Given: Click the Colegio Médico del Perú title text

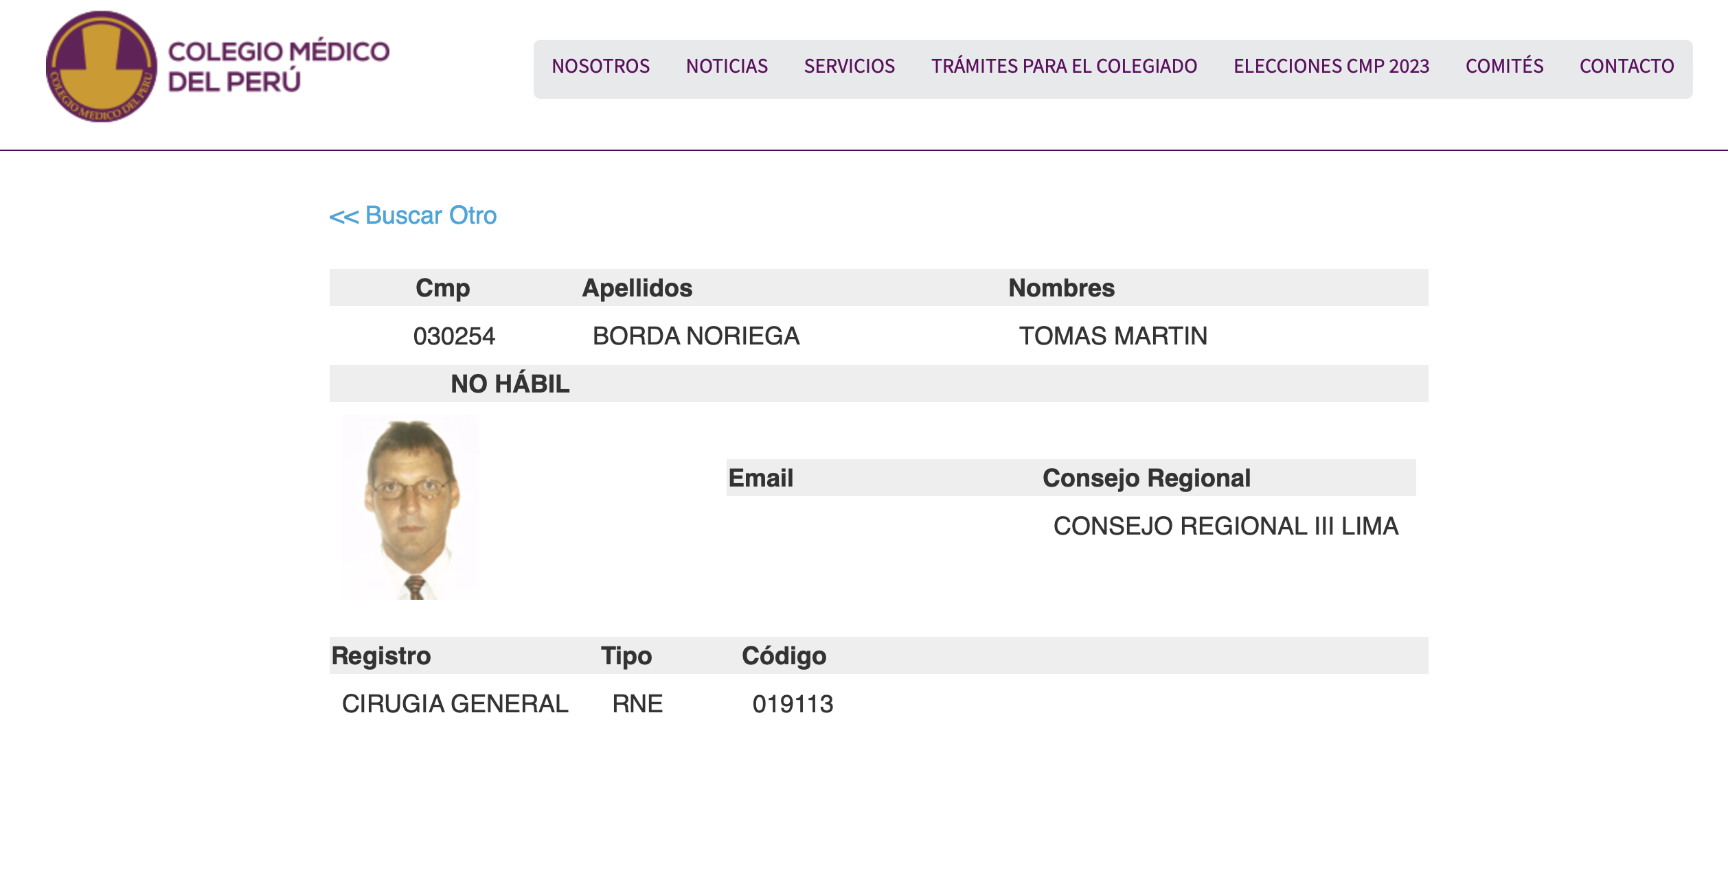Looking at the screenshot, I should tap(278, 67).
